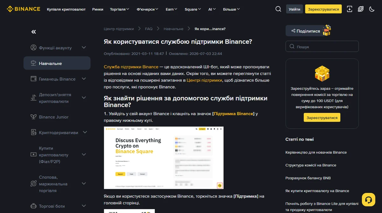Open the Торгівля dropdown menu

click(x=119, y=9)
